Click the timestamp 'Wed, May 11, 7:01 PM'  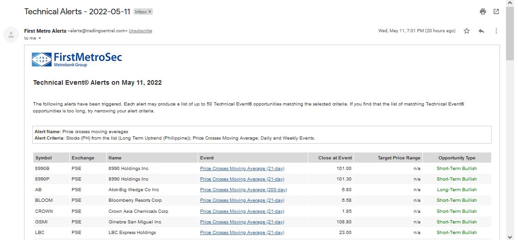[401, 31]
